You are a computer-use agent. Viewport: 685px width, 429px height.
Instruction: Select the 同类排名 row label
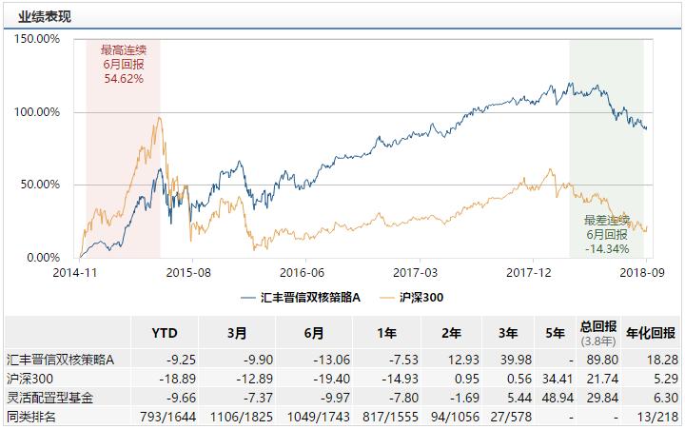click(31, 417)
